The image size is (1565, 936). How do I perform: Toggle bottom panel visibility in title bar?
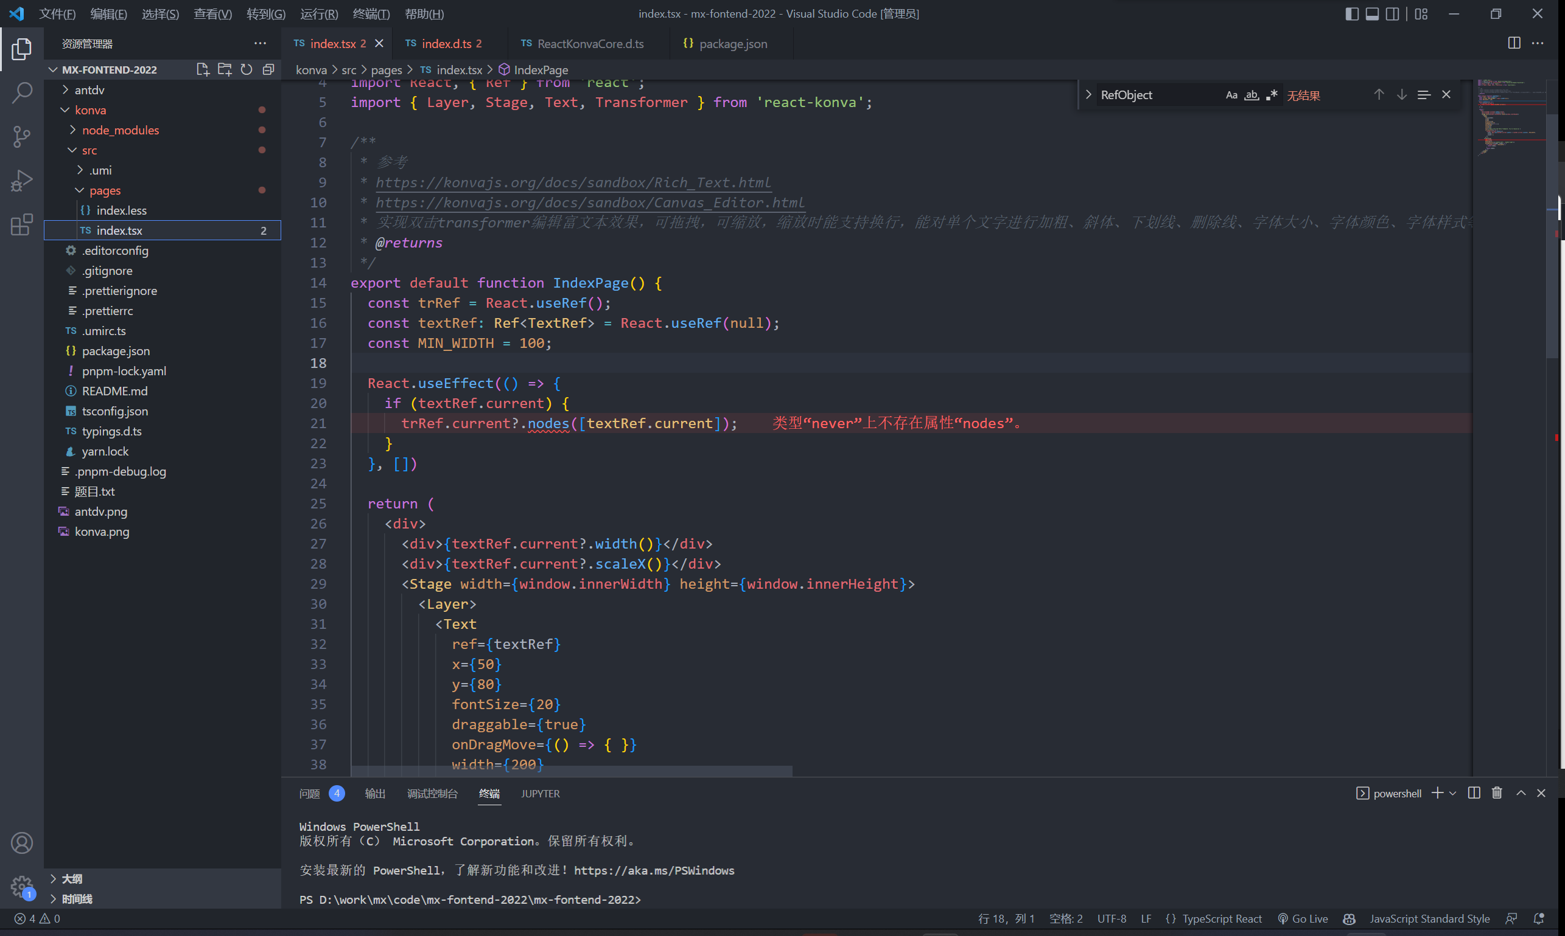tap(1372, 14)
